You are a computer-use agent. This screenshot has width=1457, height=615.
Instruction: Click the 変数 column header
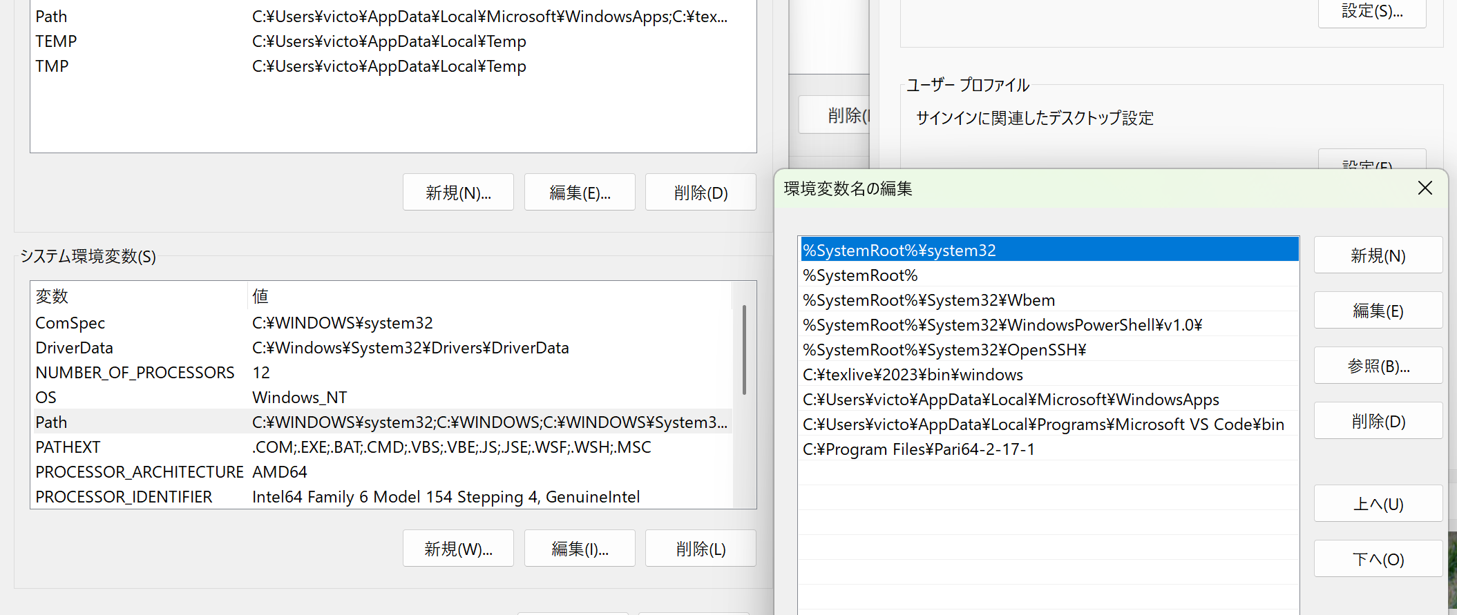click(x=140, y=296)
